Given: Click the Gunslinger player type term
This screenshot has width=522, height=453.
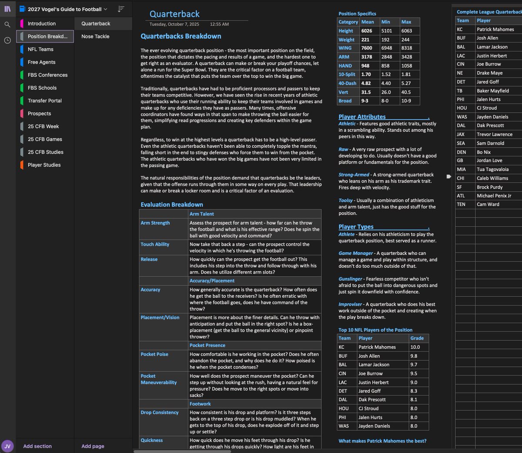Looking at the screenshot, I should tap(351, 279).
